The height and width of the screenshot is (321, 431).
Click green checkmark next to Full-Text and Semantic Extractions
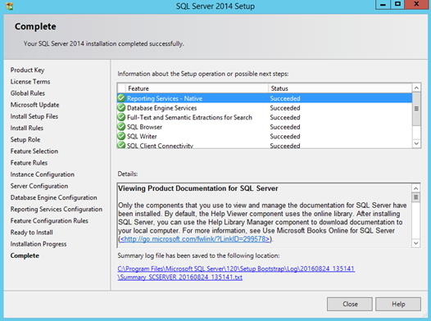click(121, 117)
